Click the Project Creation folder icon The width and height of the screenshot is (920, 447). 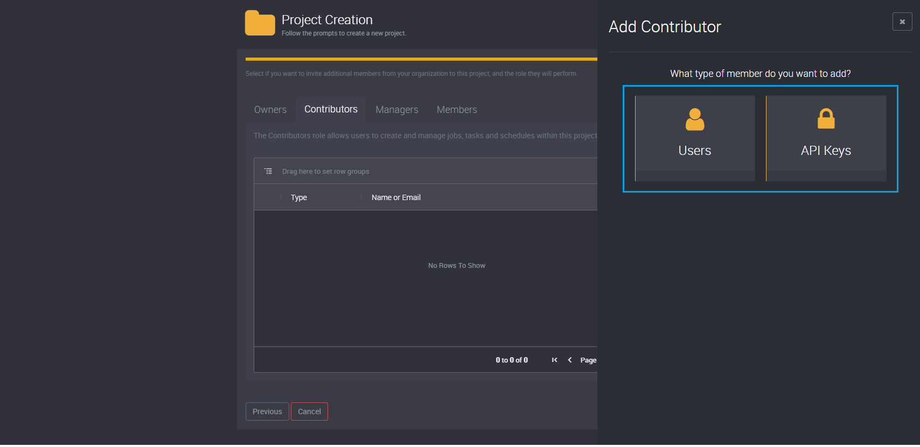[260, 23]
